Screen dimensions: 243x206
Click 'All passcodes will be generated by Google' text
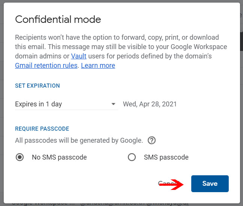tap(79, 140)
